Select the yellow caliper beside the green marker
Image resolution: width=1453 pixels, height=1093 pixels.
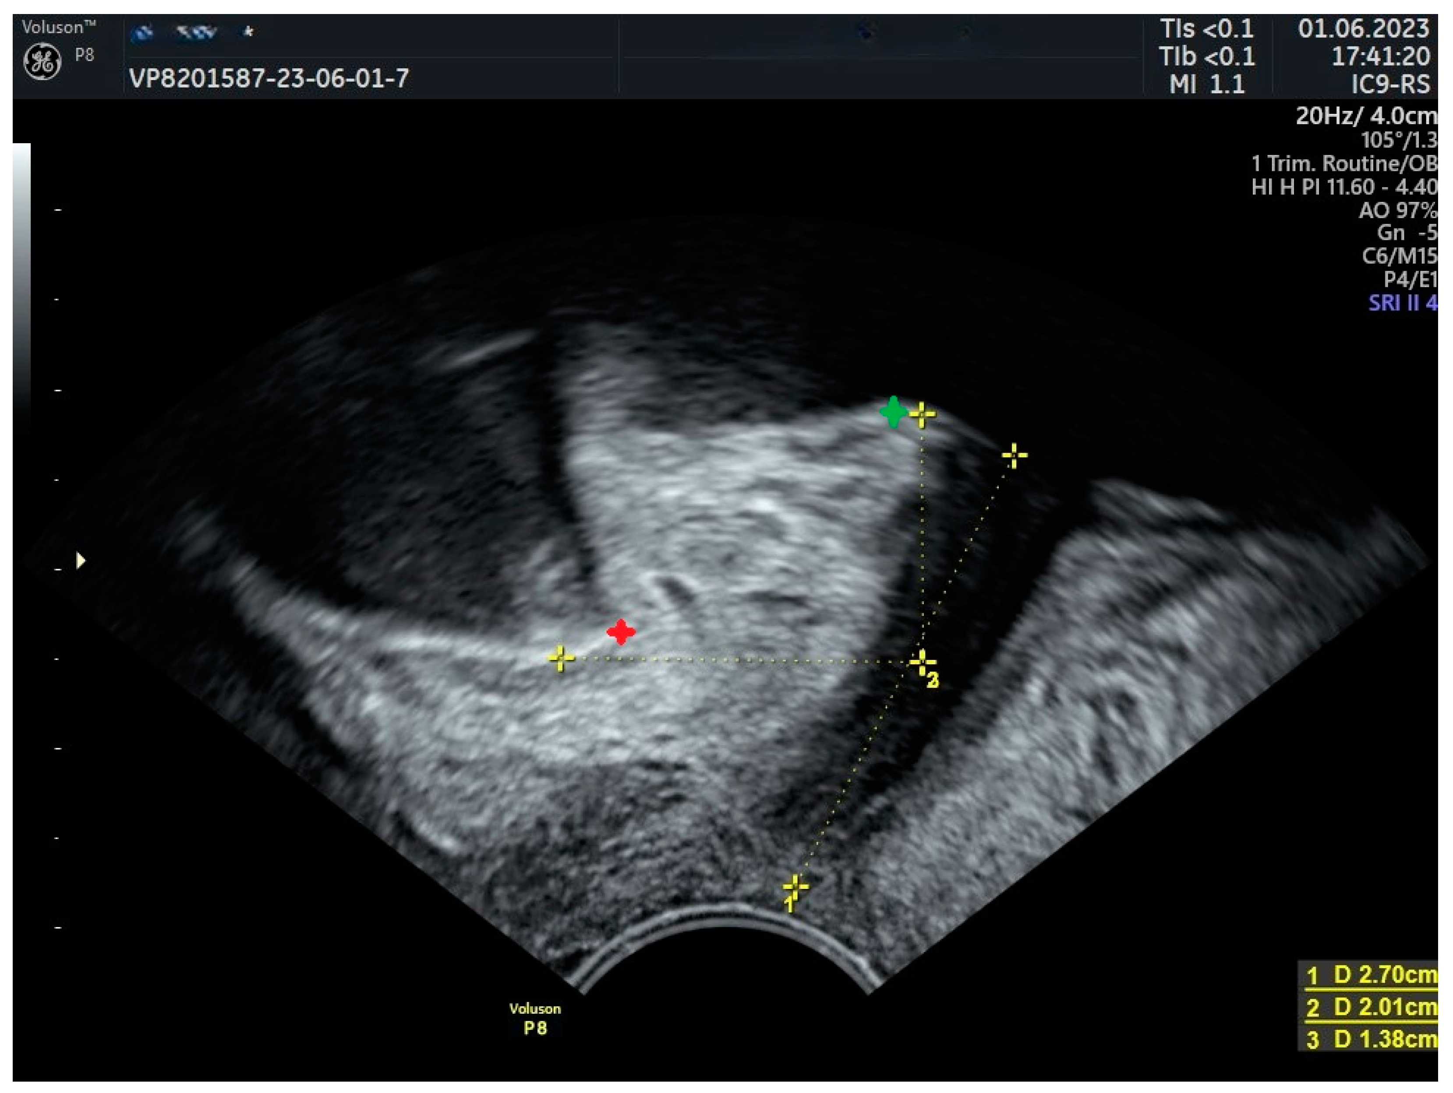point(922,414)
